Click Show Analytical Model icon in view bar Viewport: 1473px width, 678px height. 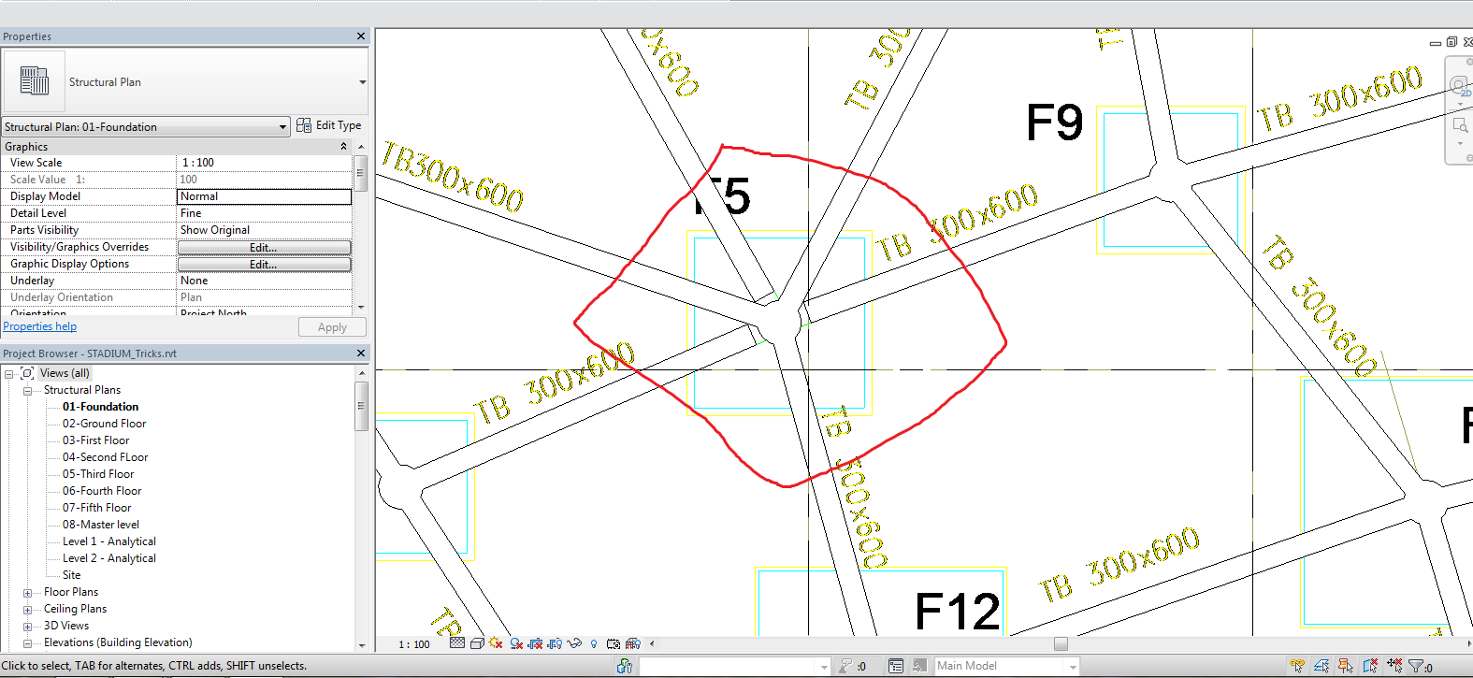[x=633, y=643]
